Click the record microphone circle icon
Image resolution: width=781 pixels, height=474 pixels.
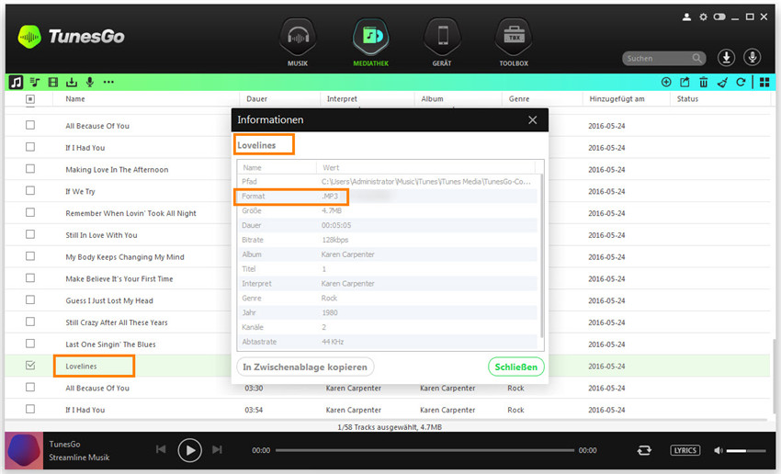click(x=753, y=58)
